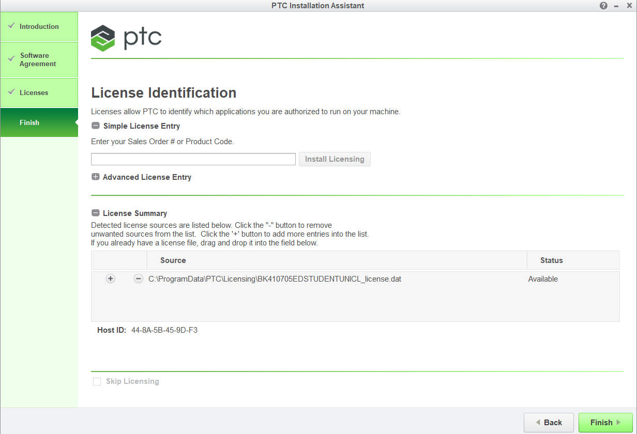Click the add license source plus icon
The image size is (637, 434).
(x=110, y=278)
